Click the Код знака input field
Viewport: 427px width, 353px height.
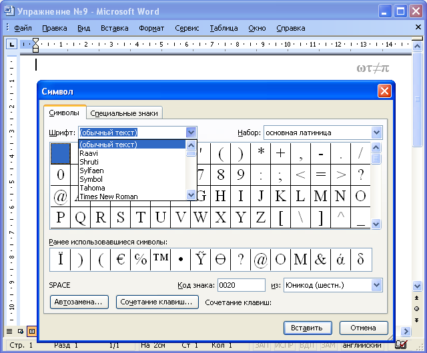click(242, 285)
